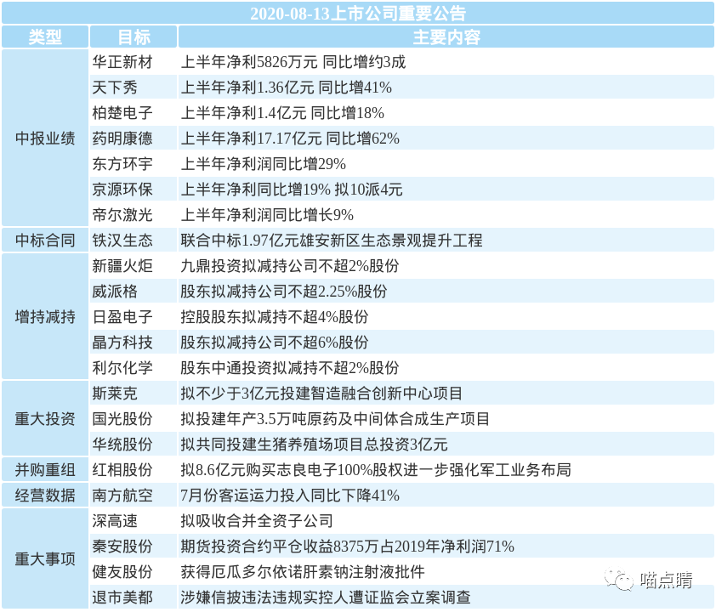
Task: Select the 健友股份 cell
Action: [x=134, y=572]
